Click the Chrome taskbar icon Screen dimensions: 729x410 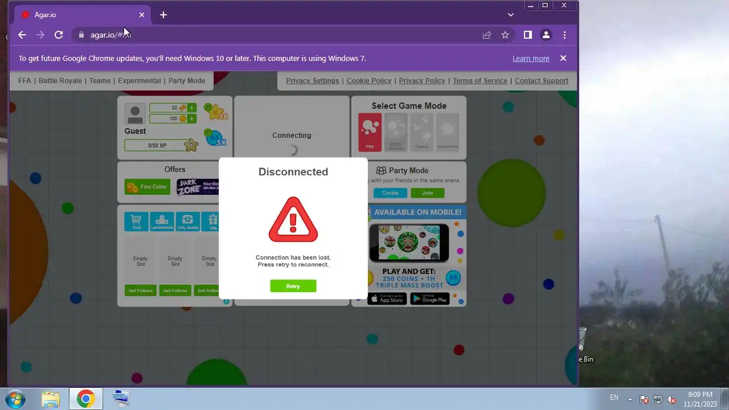coord(86,399)
